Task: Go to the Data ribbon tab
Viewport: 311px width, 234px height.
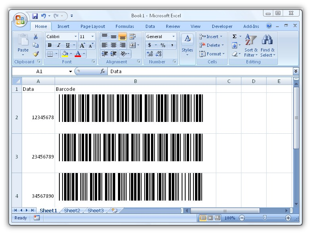Action: (x=150, y=26)
